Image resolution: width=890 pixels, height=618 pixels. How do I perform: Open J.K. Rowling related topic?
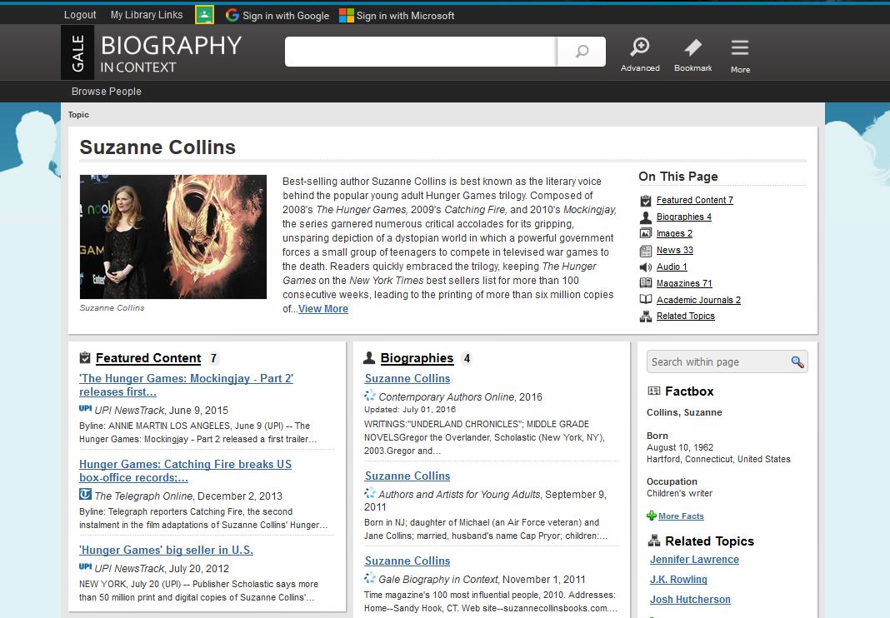tap(678, 580)
